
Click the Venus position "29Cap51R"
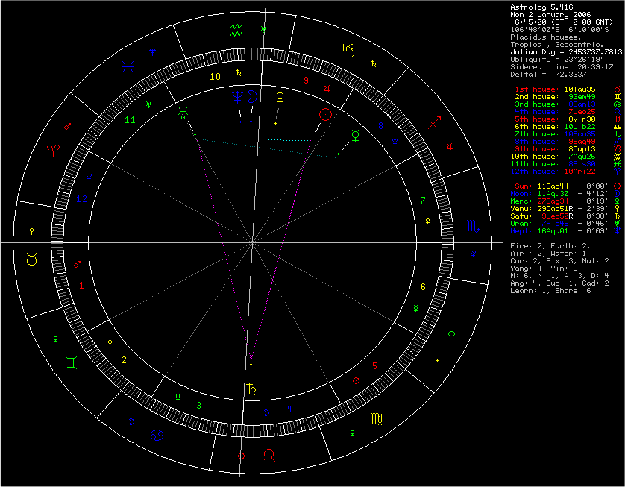tap(555, 208)
